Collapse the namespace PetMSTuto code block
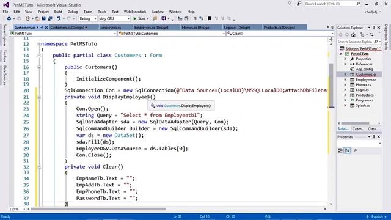Viewport: 391px width, 220px height. (x=39, y=44)
